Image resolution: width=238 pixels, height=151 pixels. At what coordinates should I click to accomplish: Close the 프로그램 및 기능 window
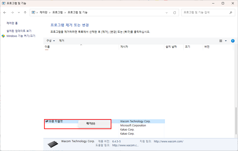coord(233,3)
